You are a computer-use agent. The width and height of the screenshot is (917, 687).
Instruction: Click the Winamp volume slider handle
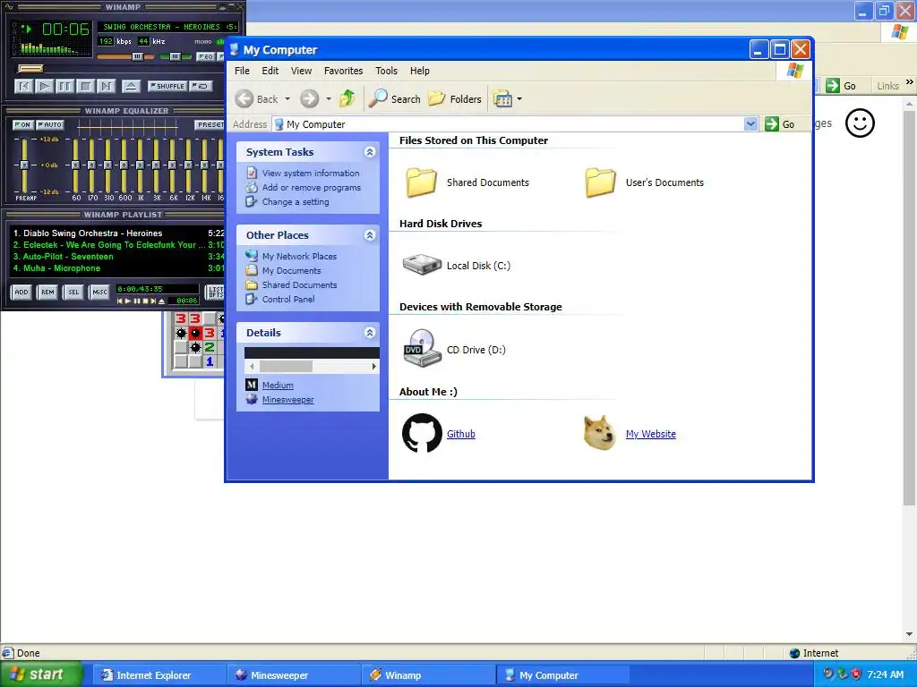tap(137, 56)
